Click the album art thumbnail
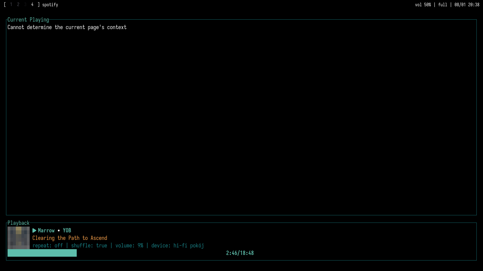Viewport: 483px width, 271px height. (x=18, y=238)
